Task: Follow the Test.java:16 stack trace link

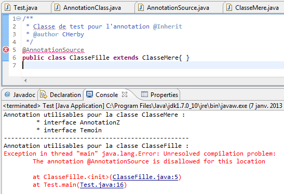Action: 102,185
